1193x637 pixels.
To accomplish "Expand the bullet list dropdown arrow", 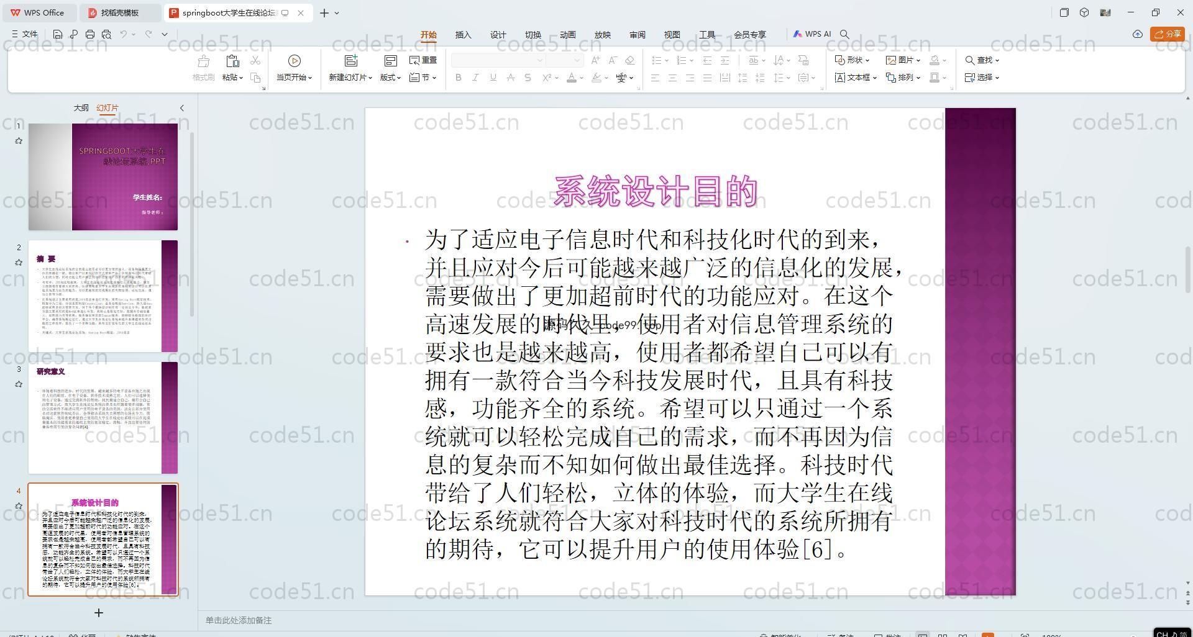I will 667,61.
